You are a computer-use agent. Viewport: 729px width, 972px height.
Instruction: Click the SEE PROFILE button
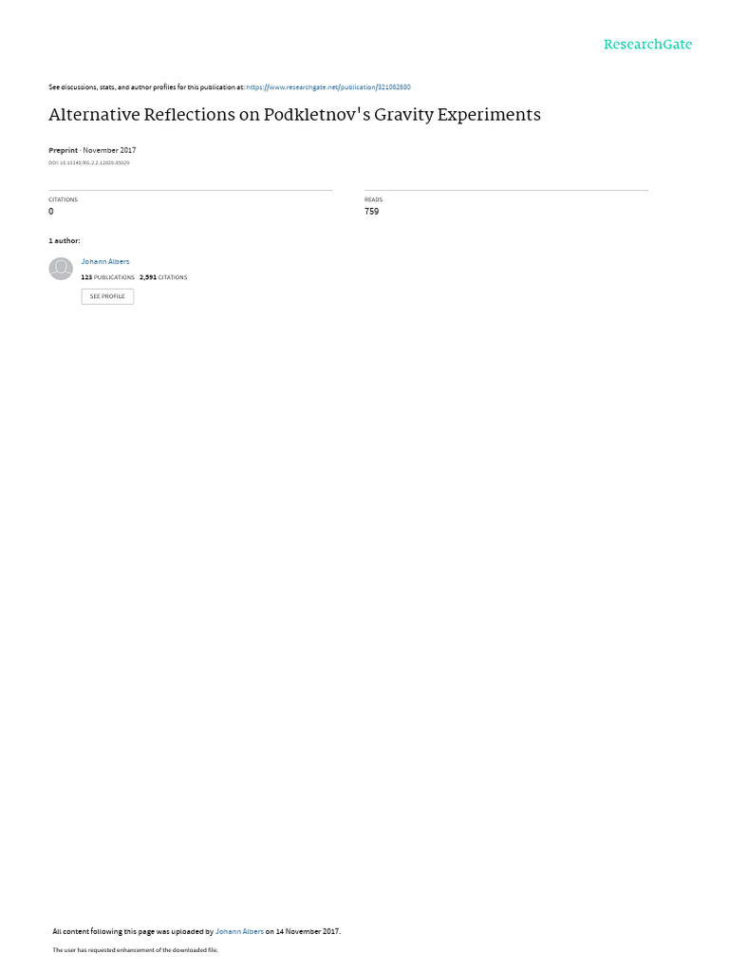point(107,296)
